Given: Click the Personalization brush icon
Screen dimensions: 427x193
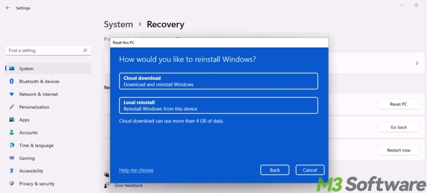Looking at the screenshot, I should tap(11, 107).
